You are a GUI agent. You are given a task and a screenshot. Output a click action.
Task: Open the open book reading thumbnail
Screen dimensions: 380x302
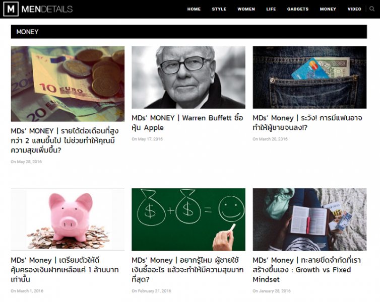click(x=309, y=219)
